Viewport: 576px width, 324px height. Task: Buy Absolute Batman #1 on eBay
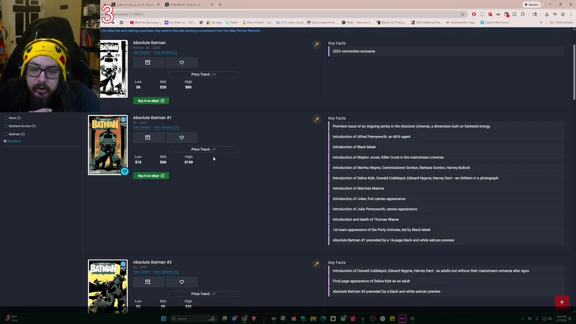151,176
